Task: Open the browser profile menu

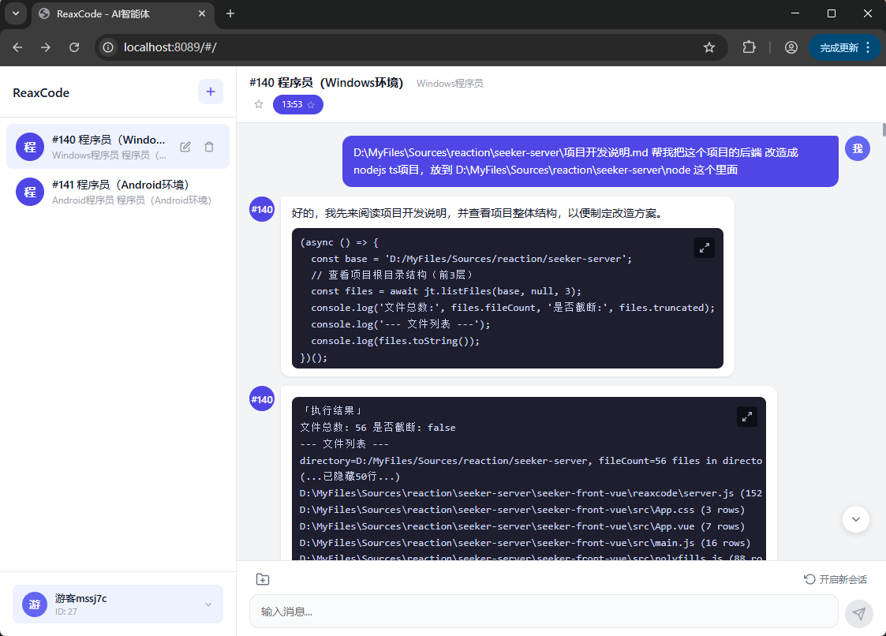Action: pyautogui.click(x=791, y=47)
